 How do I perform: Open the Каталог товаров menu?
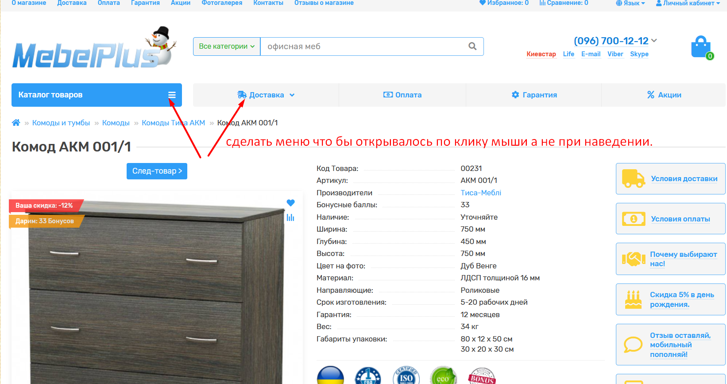click(97, 95)
